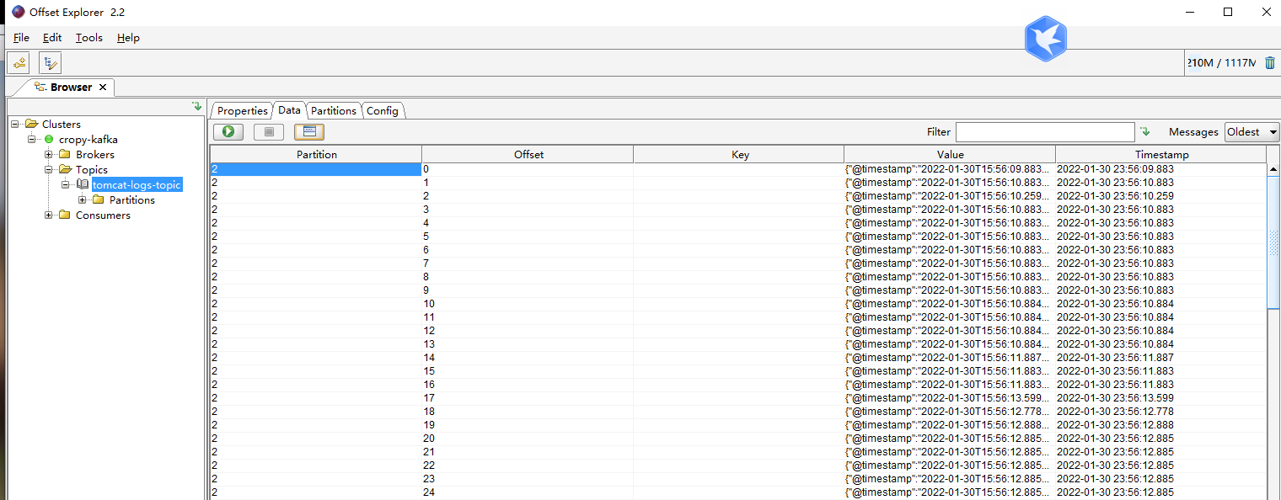Switch to the Properties tab
This screenshot has width=1281, height=500.
pos(242,111)
